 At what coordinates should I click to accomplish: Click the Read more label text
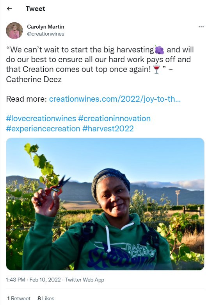coord(27,99)
